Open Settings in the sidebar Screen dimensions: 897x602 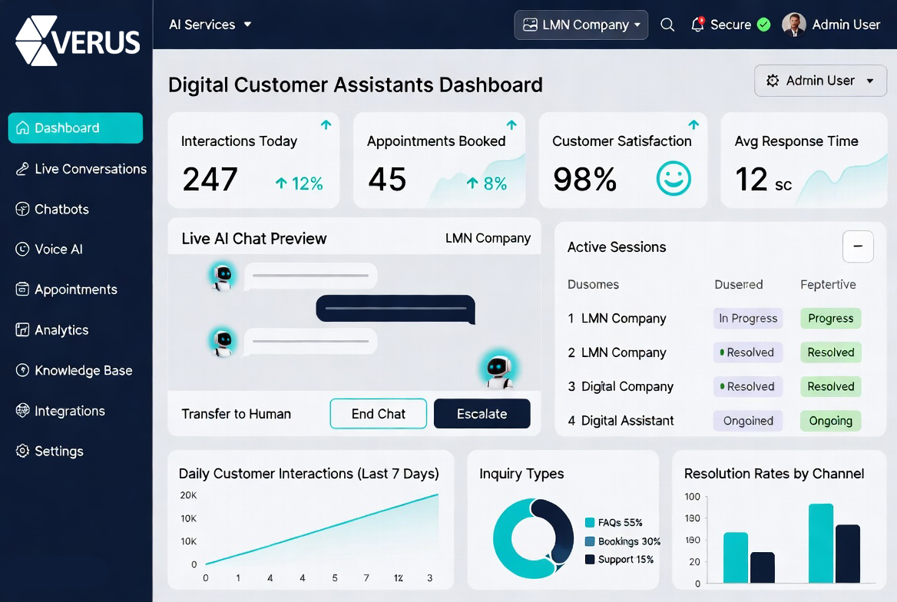coord(50,451)
